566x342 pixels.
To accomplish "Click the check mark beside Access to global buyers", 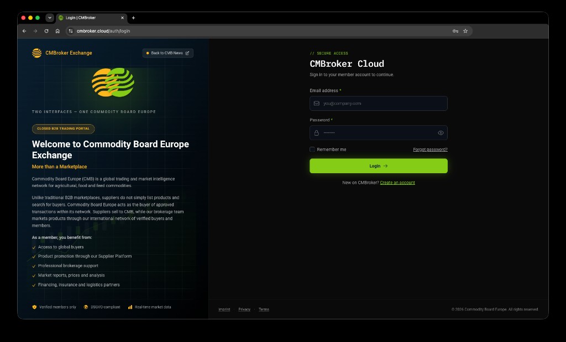I will click(34, 247).
